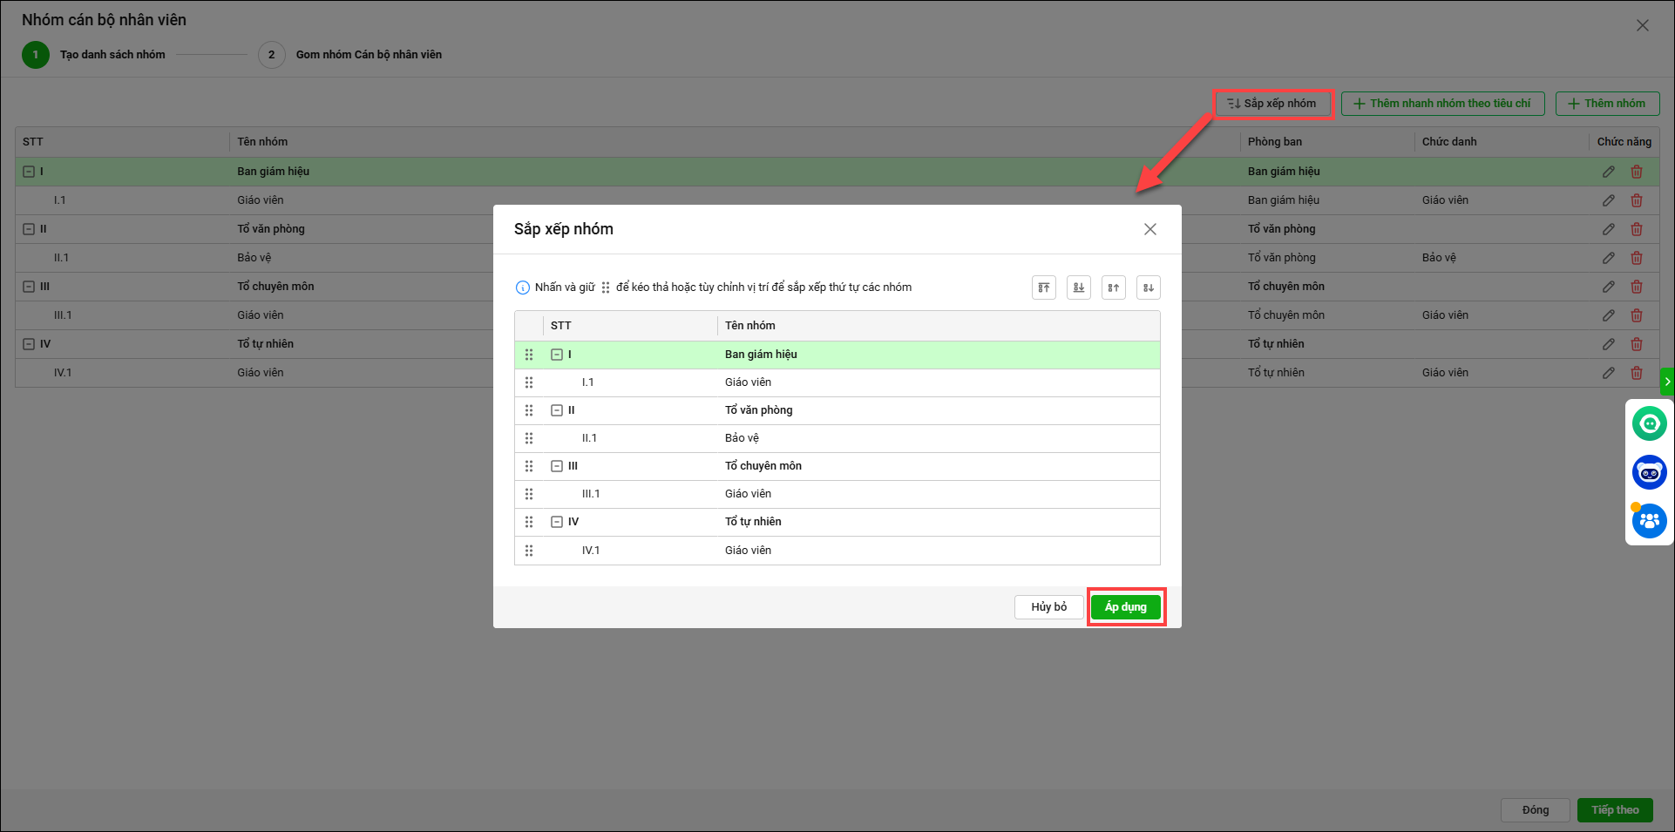
Task: Close the Sắp xếp nhóm dialog
Action: (x=1149, y=229)
